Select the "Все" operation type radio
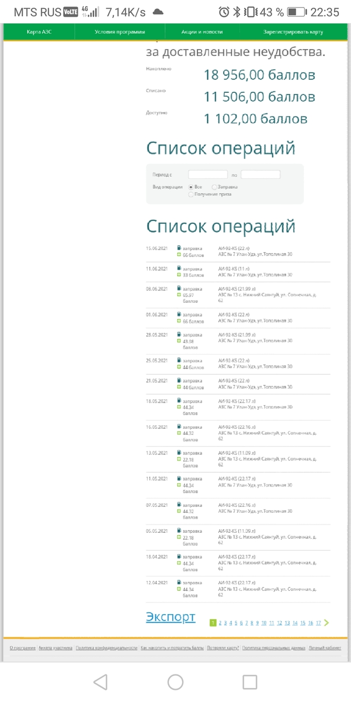The height and width of the screenshot is (703, 351). click(191, 187)
